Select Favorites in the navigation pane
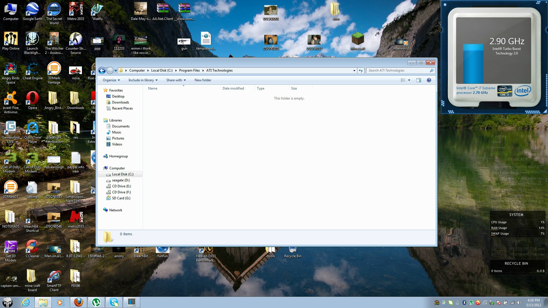Image resolution: width=548 pixels, height=308 pixels. [x=116, y=90]
